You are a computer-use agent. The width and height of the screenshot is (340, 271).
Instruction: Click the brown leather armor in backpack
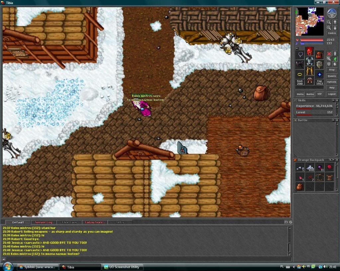(x=329, y=177)
